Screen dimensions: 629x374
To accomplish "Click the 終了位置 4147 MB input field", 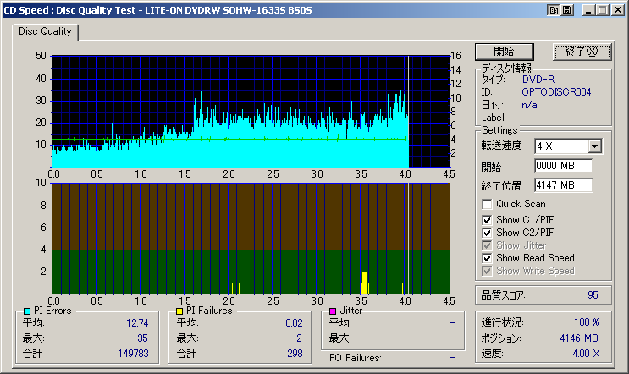I will tap(563, 185).
